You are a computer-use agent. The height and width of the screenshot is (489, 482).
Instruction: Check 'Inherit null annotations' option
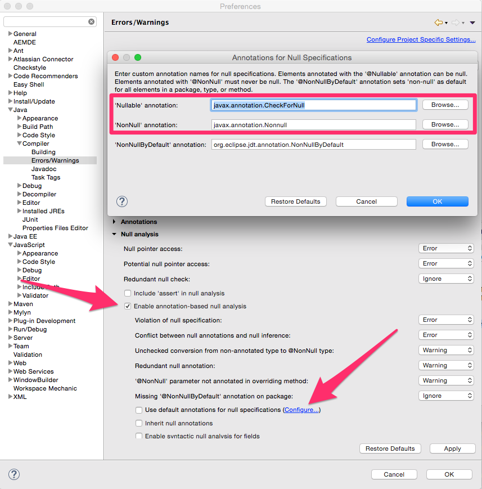pos(139,423)
